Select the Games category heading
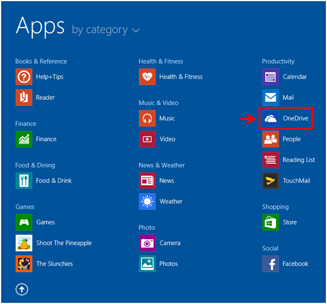The width and height of the screenshot is (327, 304). pyautogui.click(x=25, y=207)
